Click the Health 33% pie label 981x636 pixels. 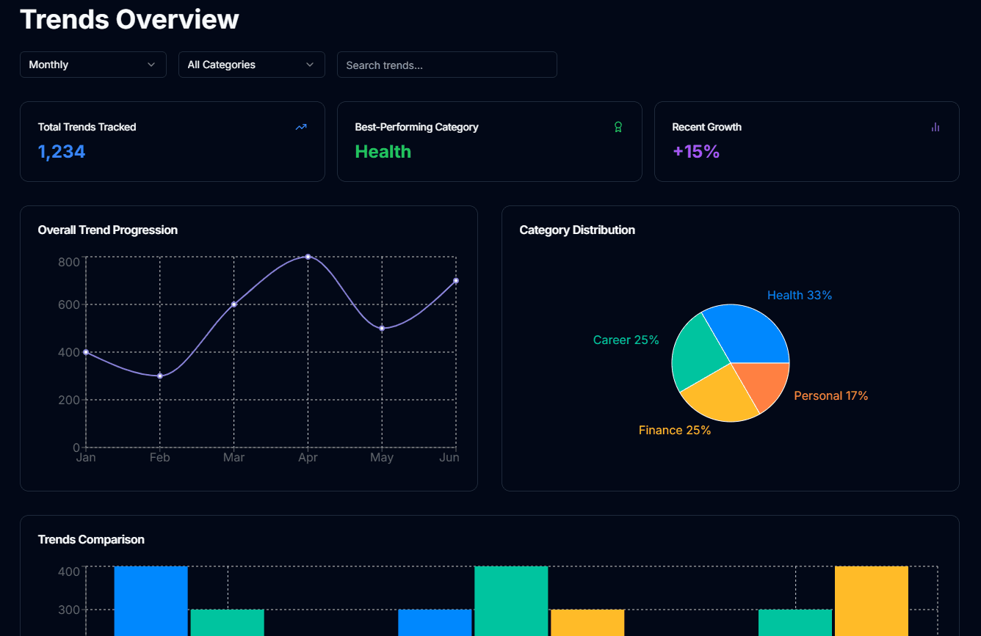(799, 295)
